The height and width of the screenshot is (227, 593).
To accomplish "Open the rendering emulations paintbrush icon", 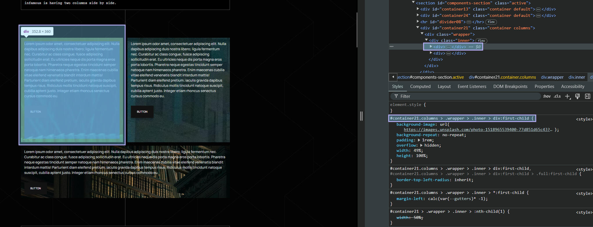I will point(577,96).
